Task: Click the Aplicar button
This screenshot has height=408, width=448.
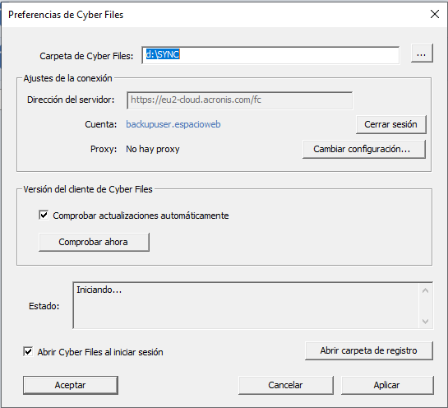Action: tap(387, 385)
